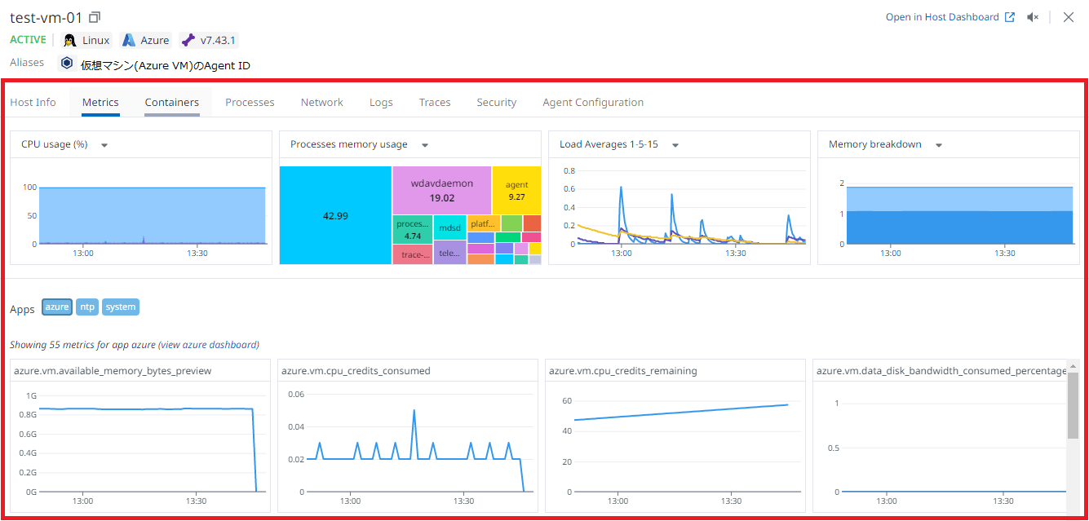The height and width of the screenshot is (521, 1089).
Task: Open the Load Averages 1-5-15 dropdown
Action: [675, 145]
